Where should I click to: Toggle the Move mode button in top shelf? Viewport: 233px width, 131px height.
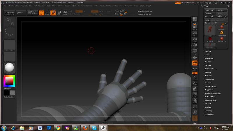pyautogui.click(x=53, y=13)
